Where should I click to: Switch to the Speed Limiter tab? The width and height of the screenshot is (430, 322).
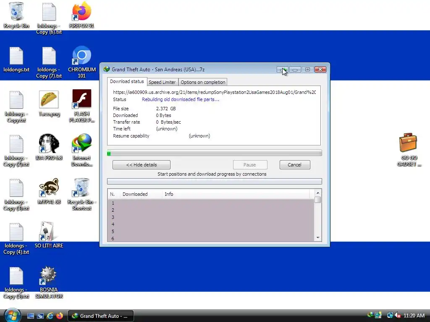click(162, 82)
